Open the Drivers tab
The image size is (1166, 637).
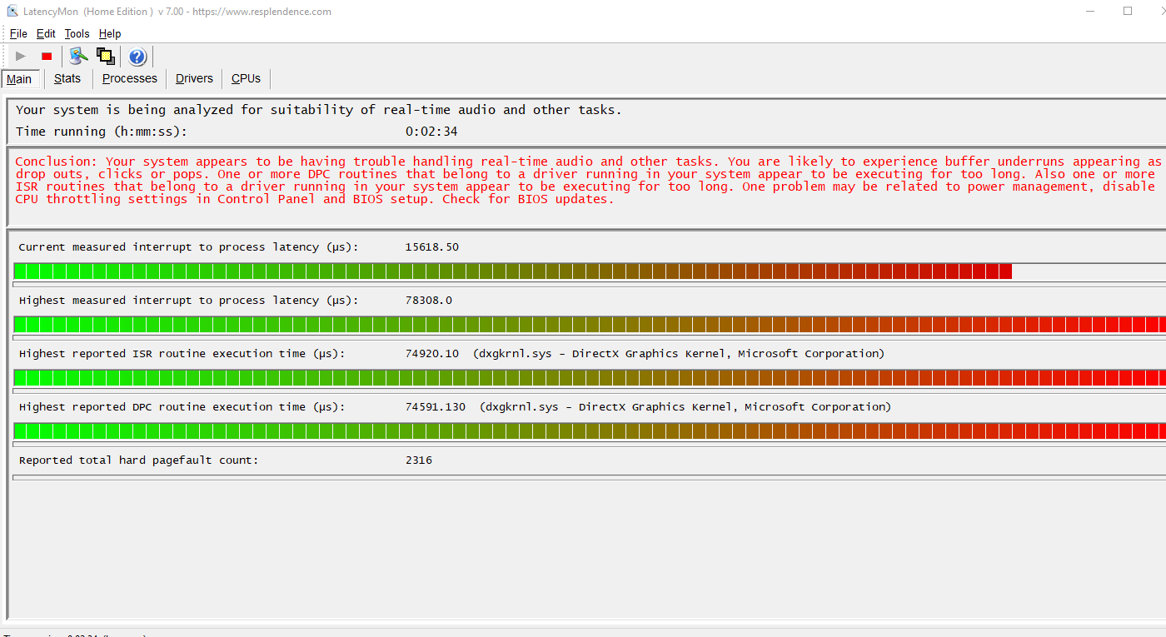pyautogui.click(x=194, y=78)
